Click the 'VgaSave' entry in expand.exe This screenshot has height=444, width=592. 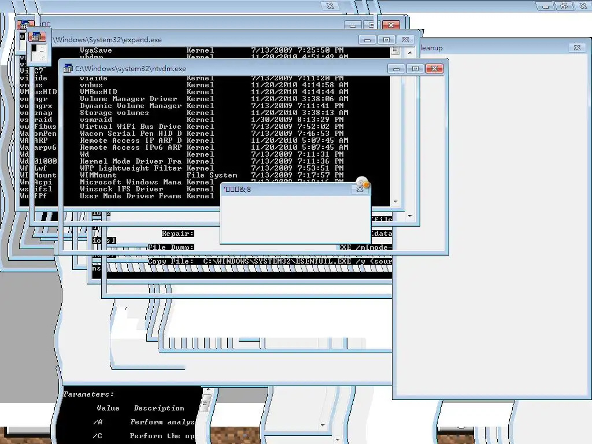pos(96,50)
